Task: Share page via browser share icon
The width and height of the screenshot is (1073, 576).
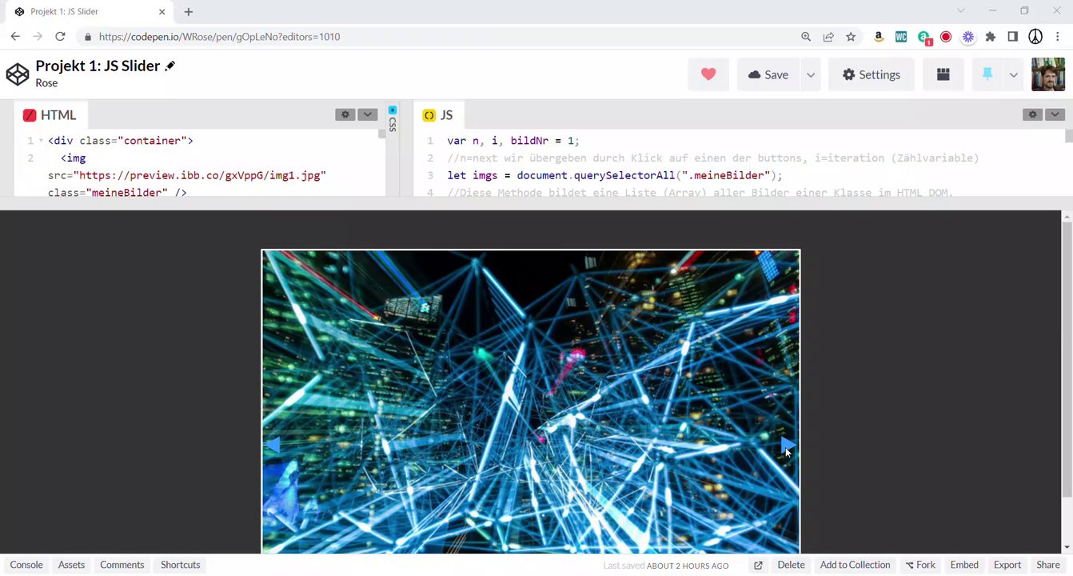Action: 828,37
